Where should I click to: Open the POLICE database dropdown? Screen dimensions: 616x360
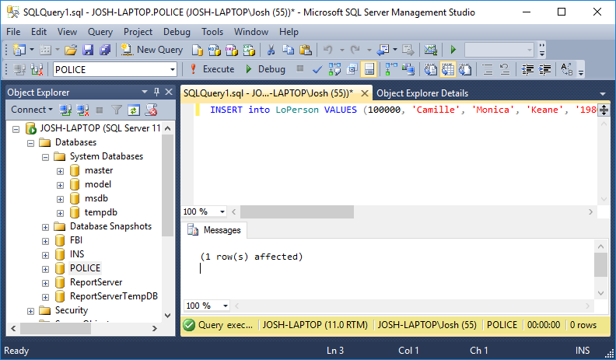pos(173,70)
